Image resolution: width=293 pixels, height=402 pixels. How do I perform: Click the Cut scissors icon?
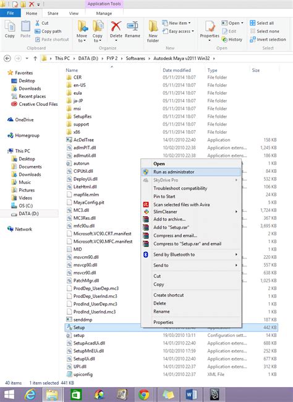(x=37, y=23)
